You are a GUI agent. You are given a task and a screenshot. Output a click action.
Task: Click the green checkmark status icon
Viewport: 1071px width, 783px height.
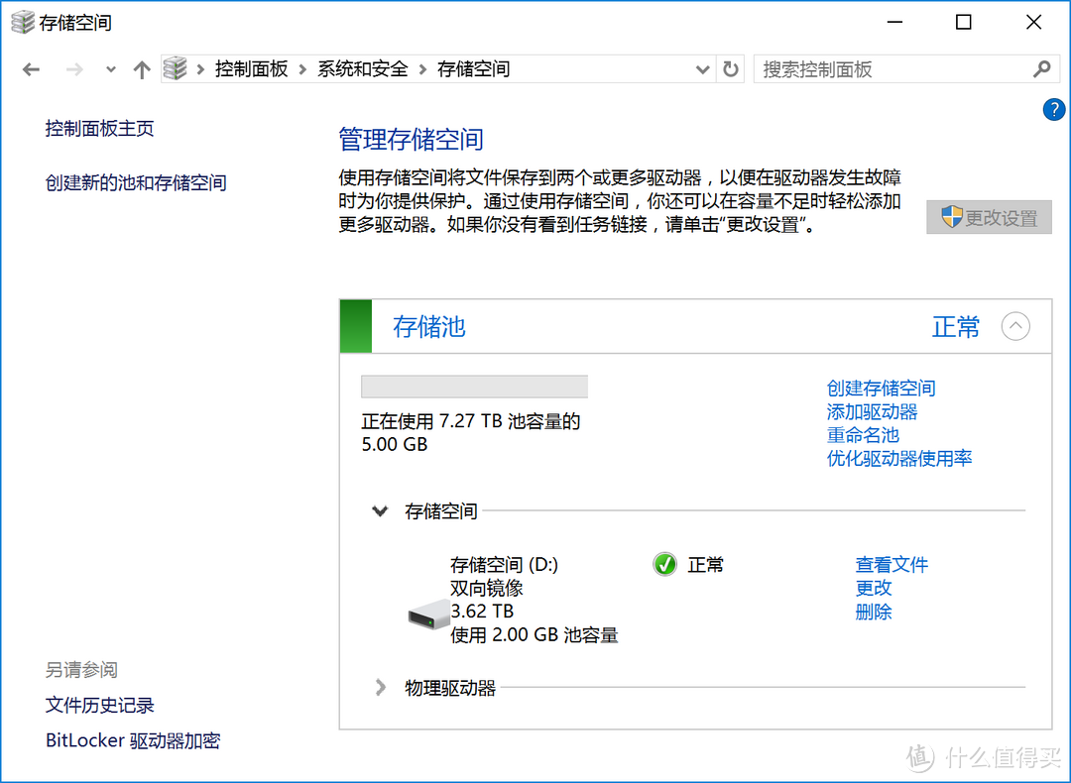click(x=664, y=564)
